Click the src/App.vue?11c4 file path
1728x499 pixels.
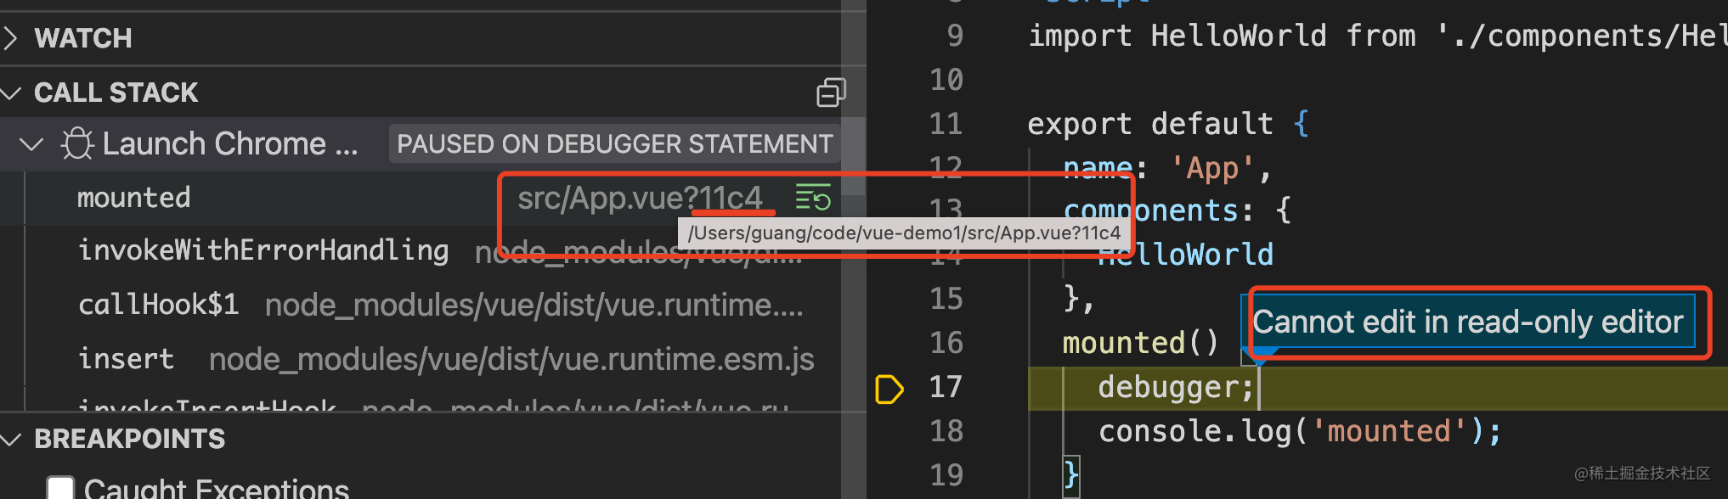(x=640, y=198)
